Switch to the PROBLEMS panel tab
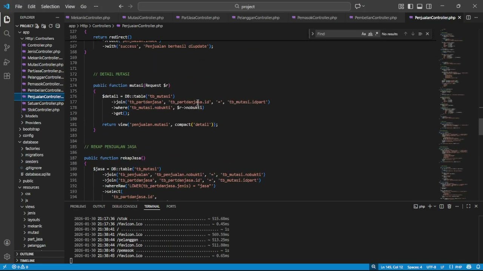 pos(78,206)
